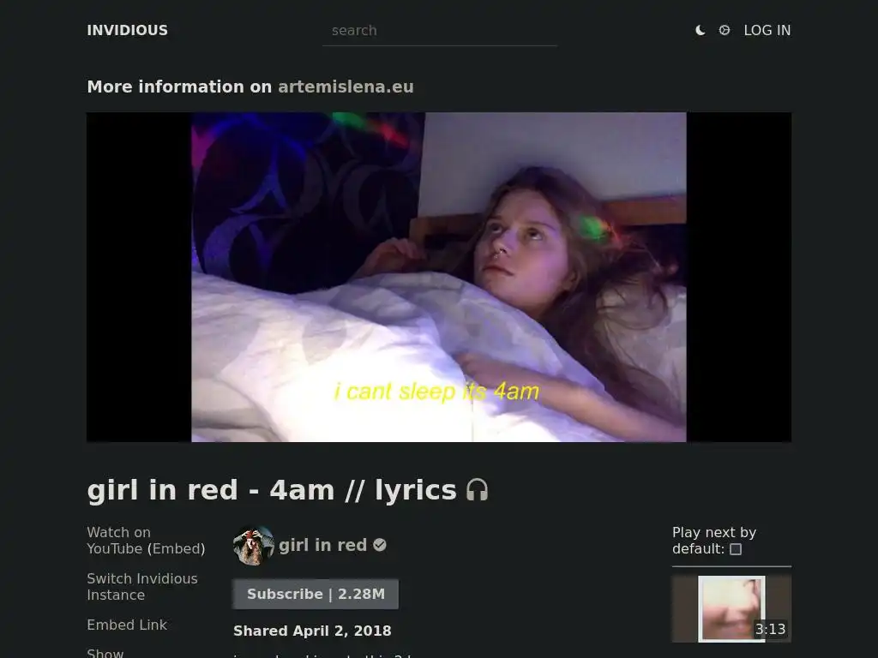Open the 3:13 recommended video thumbnail
Viewport: 878px width, 658px height.
tap(731, 609)
